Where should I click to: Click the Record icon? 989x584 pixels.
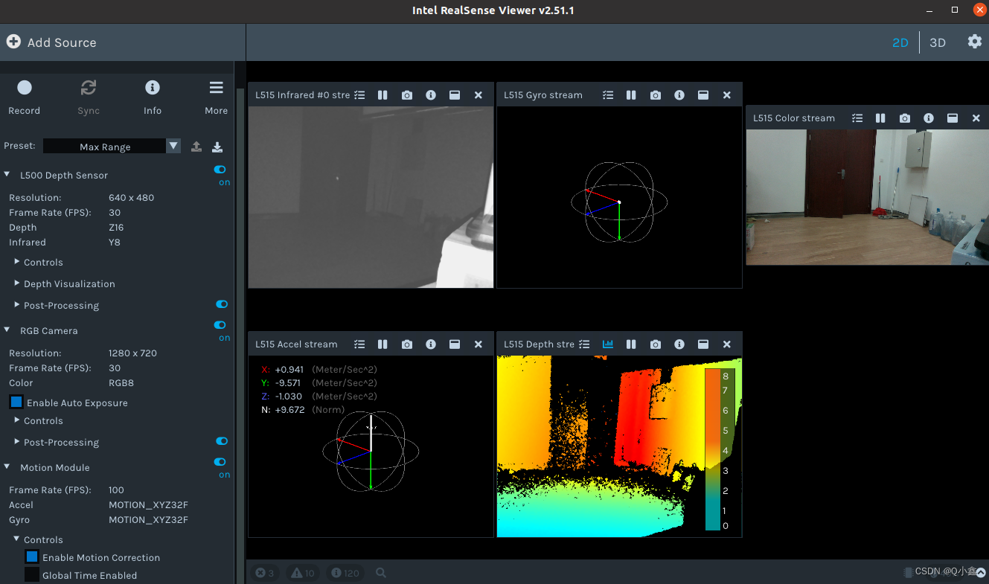[24, 88]
